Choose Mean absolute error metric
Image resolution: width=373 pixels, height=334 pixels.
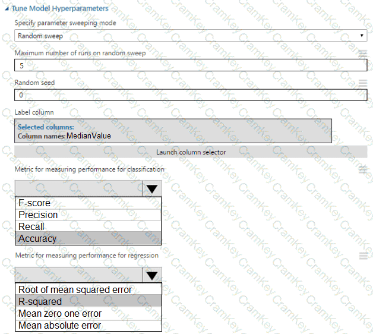[x=88, y=325]
